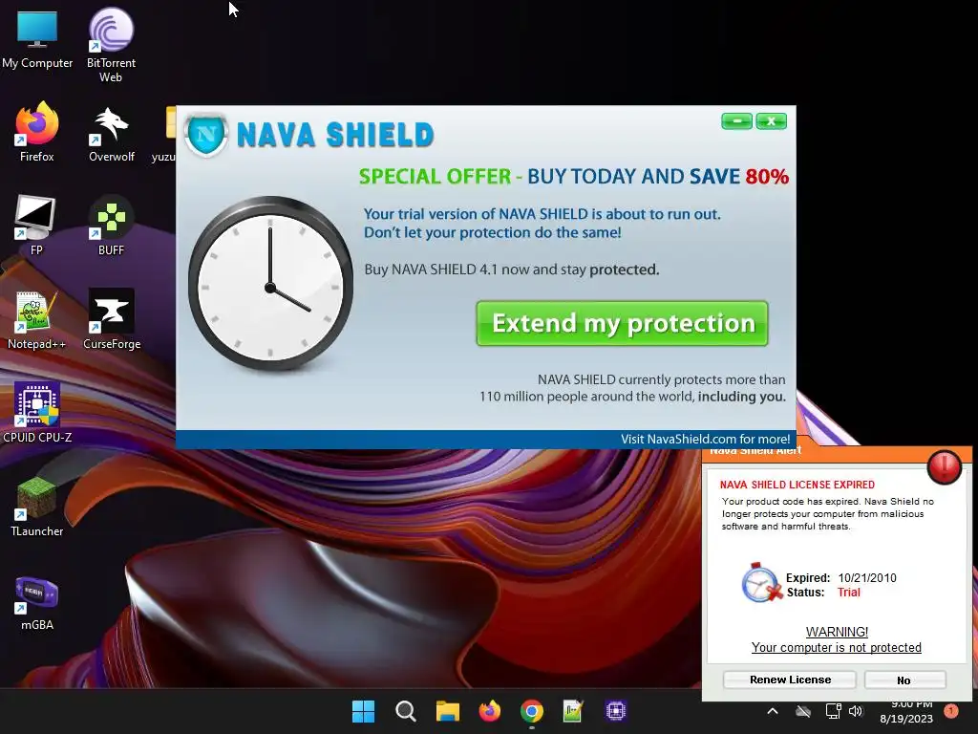Image resolution: width=978 pixels, height=734 pixels.
Task: Click 'Buy NAVA SHIELD 4.1 now' text
Action: 512,270
